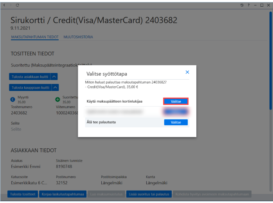Image resolution: width=273 pixels, height=203 pixels.
Task: Open help question mark icon
Action: [x=249, y=5]
